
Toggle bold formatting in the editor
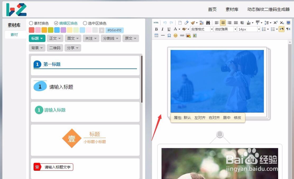(156, 29)
